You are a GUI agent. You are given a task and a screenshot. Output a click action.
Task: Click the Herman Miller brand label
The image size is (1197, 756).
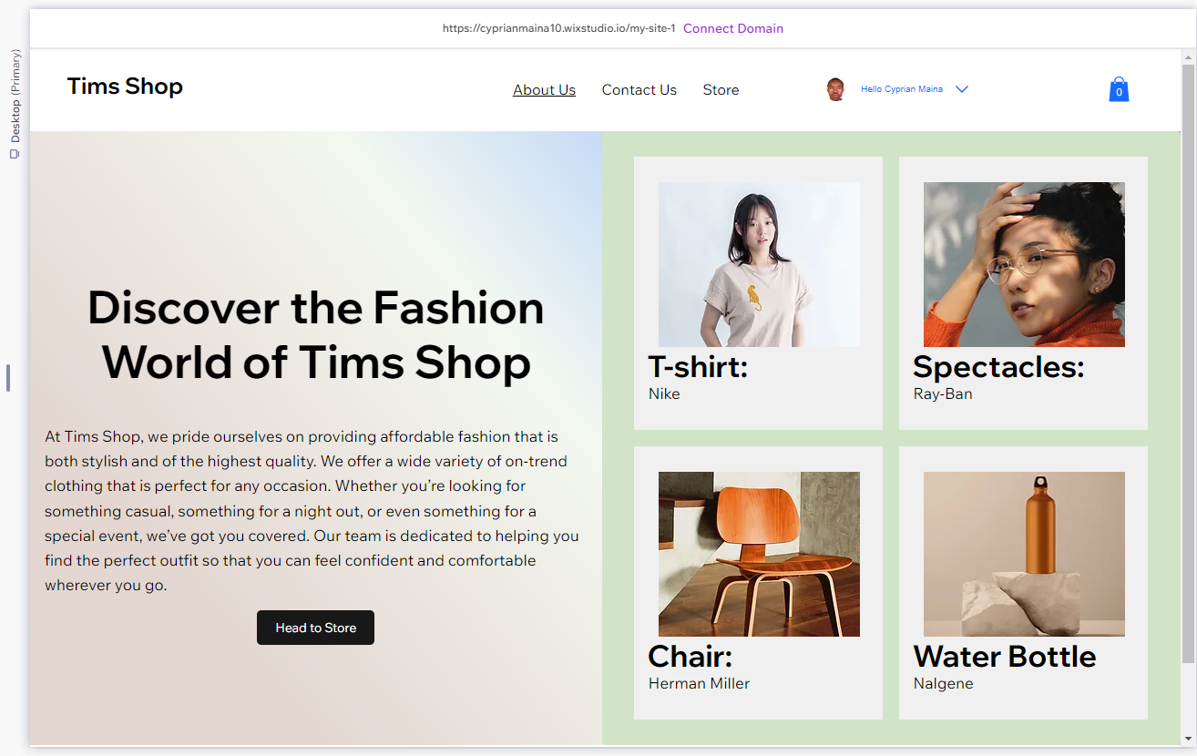coord(699,683)
